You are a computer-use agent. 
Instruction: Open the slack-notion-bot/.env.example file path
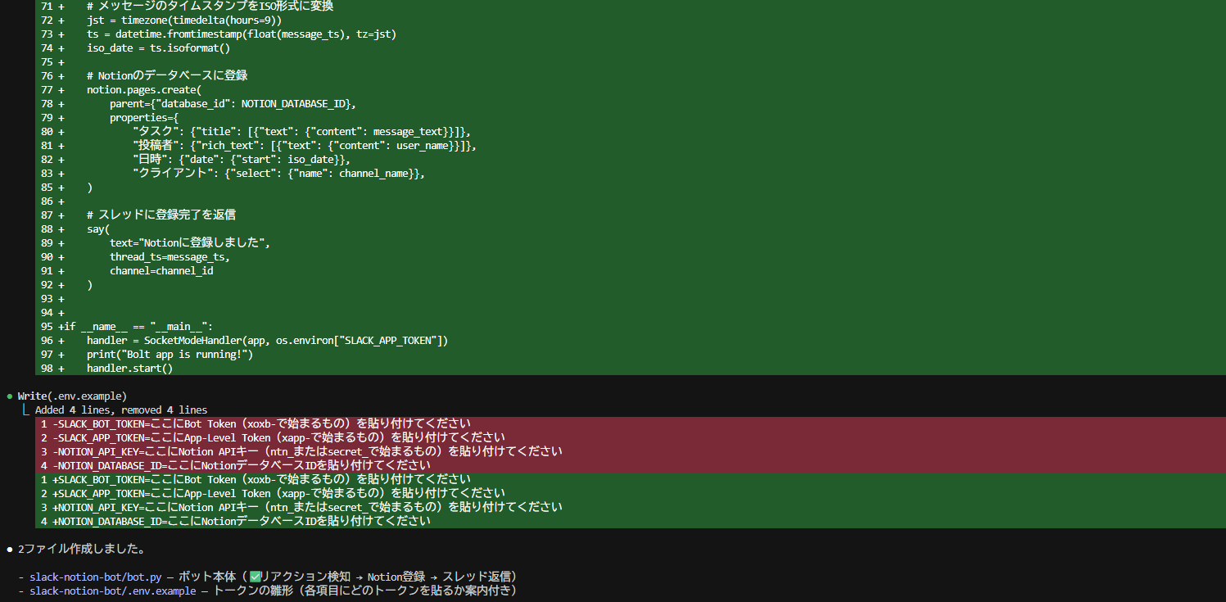(x=112, y=591)
